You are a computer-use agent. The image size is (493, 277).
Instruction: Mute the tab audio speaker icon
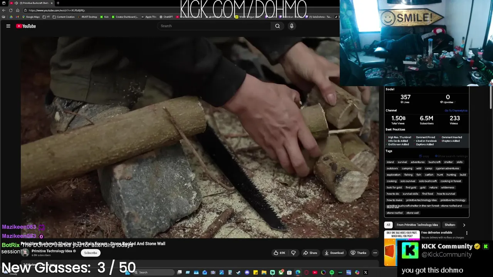[16, 3]
